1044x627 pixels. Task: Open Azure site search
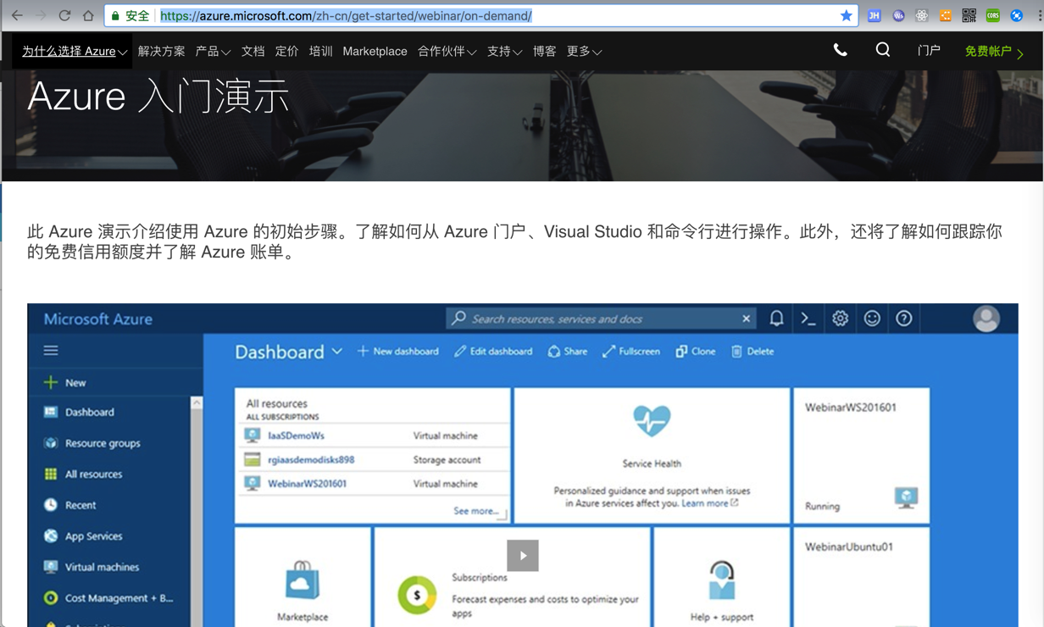[x=883, y=51]
